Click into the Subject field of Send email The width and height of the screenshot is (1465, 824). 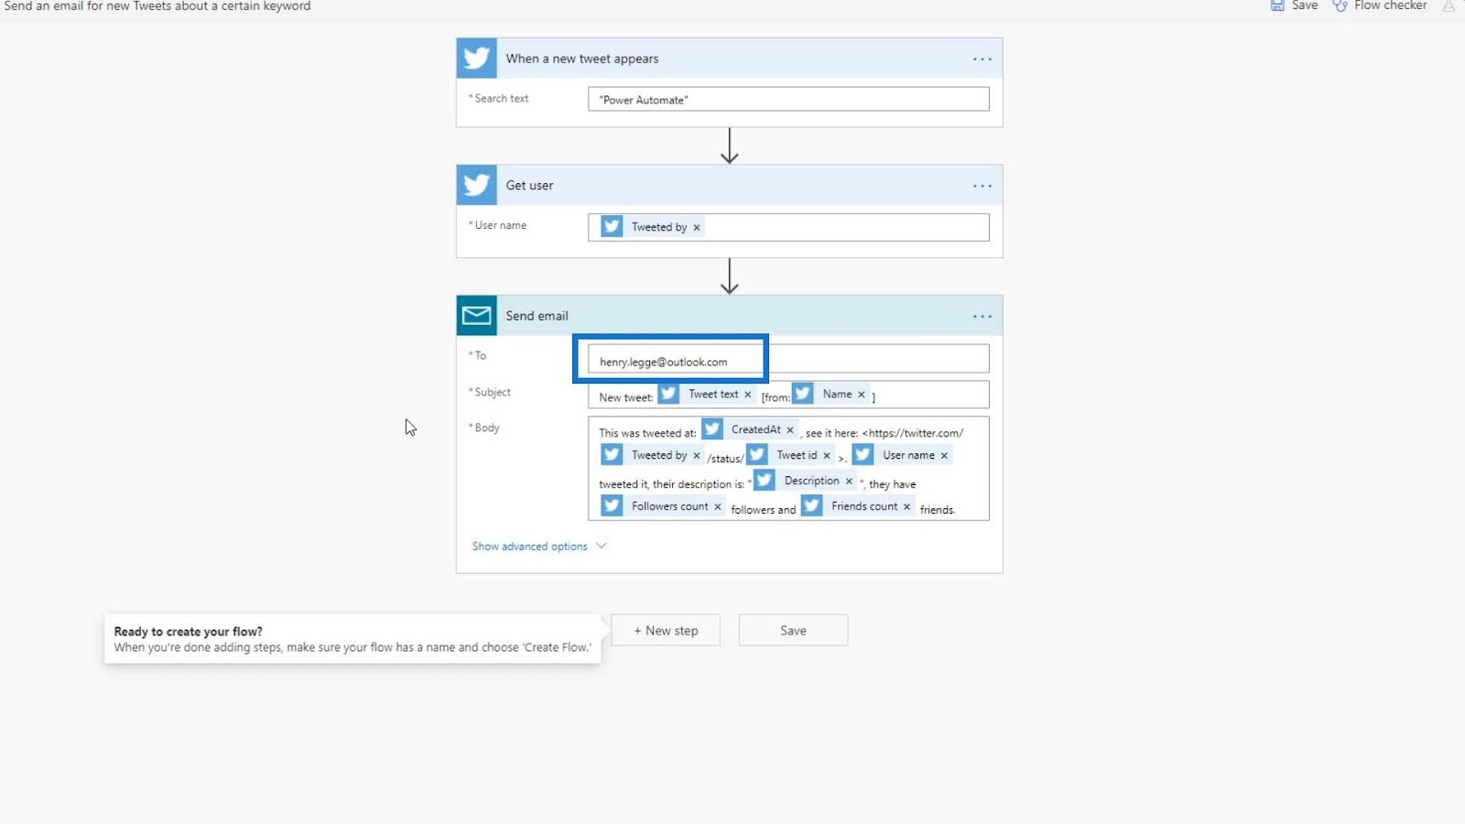click(x=788, y=395)
